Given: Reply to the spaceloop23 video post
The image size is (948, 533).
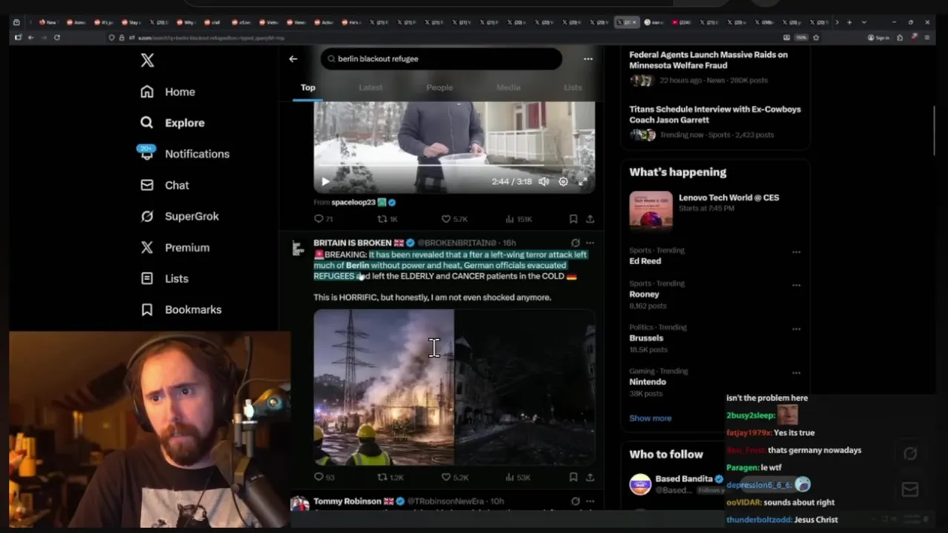Looking at the screenshot, I should pyautogui.click(x=319, y=219).
